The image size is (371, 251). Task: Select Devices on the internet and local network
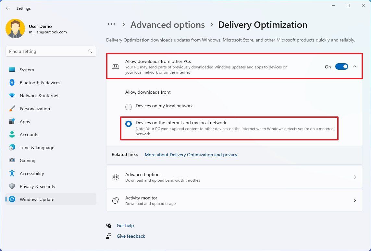point(129,124)
